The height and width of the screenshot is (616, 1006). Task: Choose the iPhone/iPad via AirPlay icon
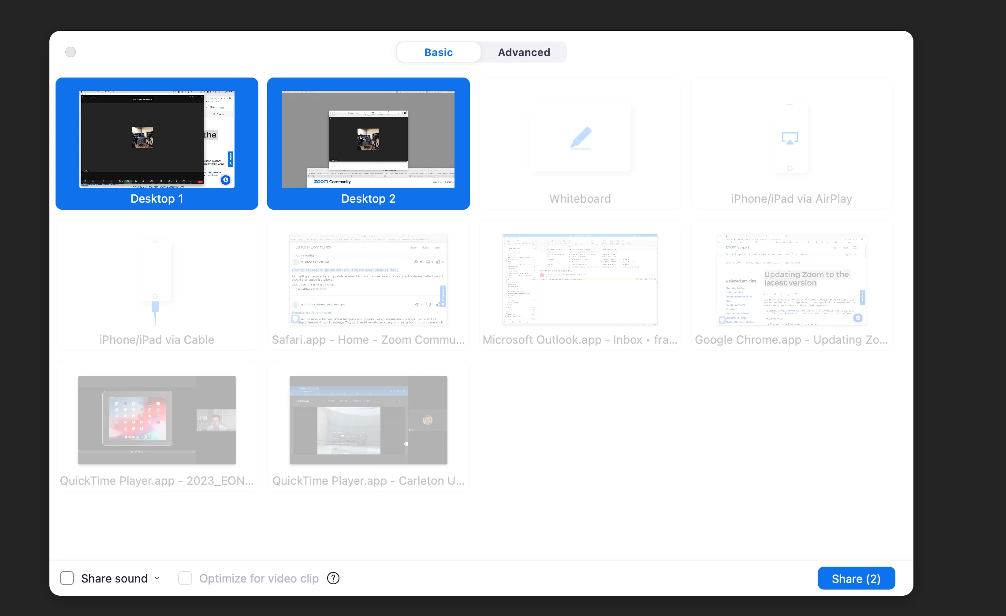790,138
